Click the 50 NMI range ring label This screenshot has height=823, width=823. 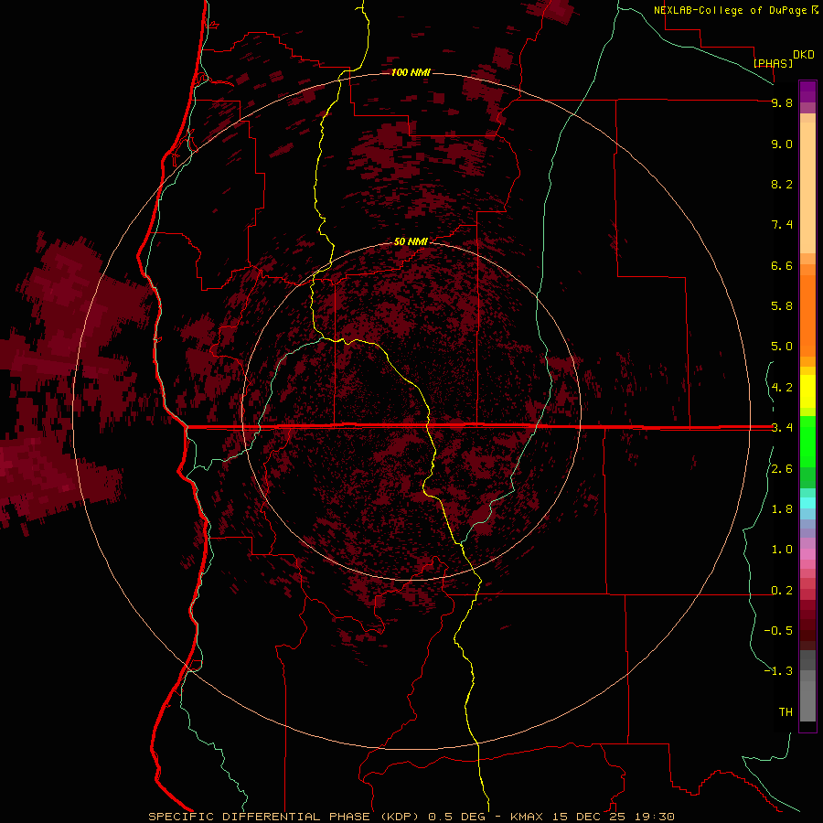[x=411, y=241]
